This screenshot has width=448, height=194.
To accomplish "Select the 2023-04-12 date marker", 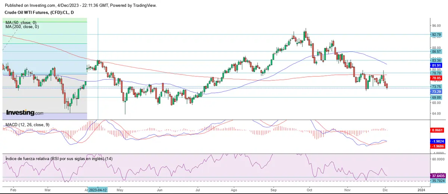I will click(97, 189).
